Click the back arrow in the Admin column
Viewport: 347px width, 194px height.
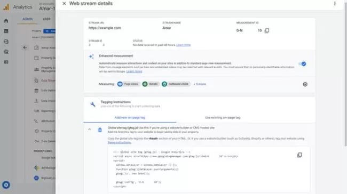pos(25,47)
